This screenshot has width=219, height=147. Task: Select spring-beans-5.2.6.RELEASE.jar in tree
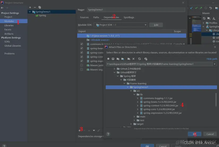[x=160, y=102]
